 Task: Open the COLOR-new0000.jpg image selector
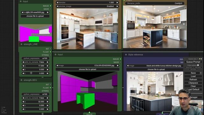(35, 12)
